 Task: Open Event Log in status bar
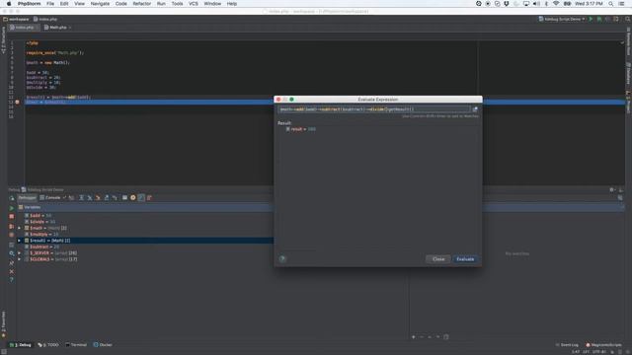(567, 344)
